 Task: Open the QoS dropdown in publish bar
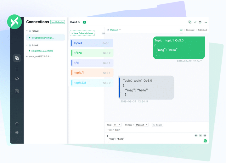pos(117,125)
